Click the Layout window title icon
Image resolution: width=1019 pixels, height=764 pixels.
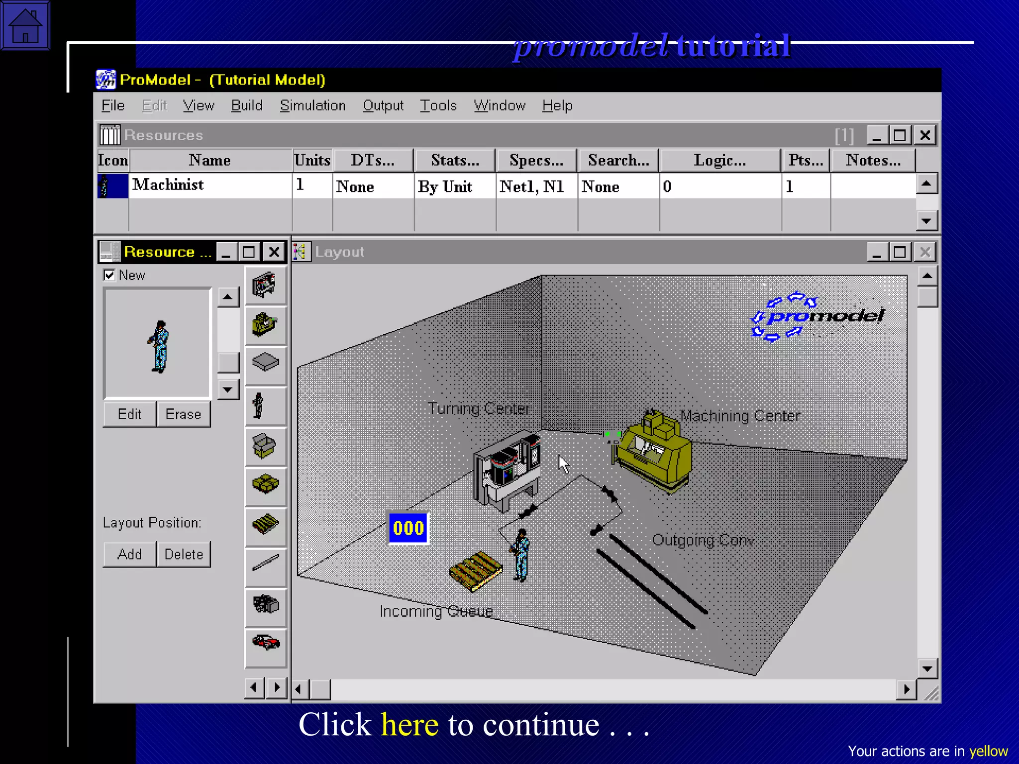[301, 252]
